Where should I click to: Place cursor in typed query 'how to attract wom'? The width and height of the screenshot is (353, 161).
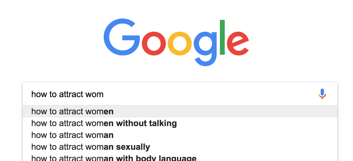click(67, 94)
